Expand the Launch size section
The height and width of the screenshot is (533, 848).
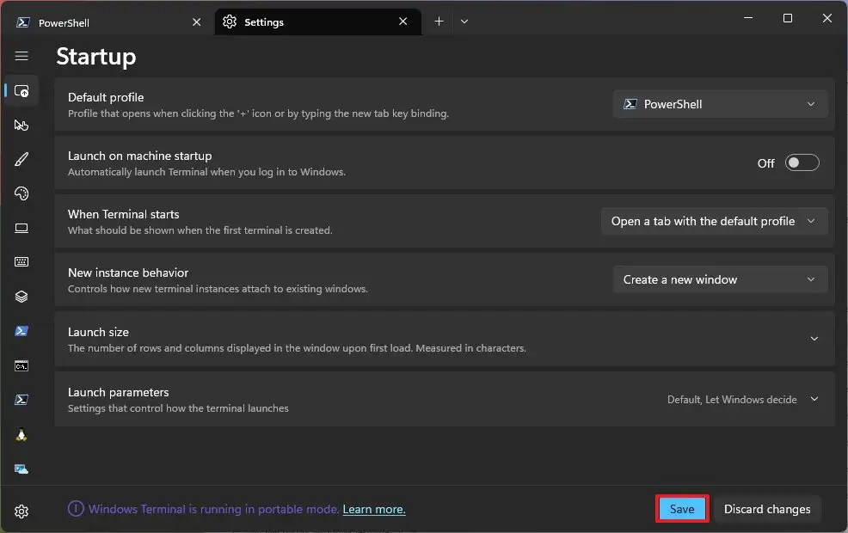[444, 340]
